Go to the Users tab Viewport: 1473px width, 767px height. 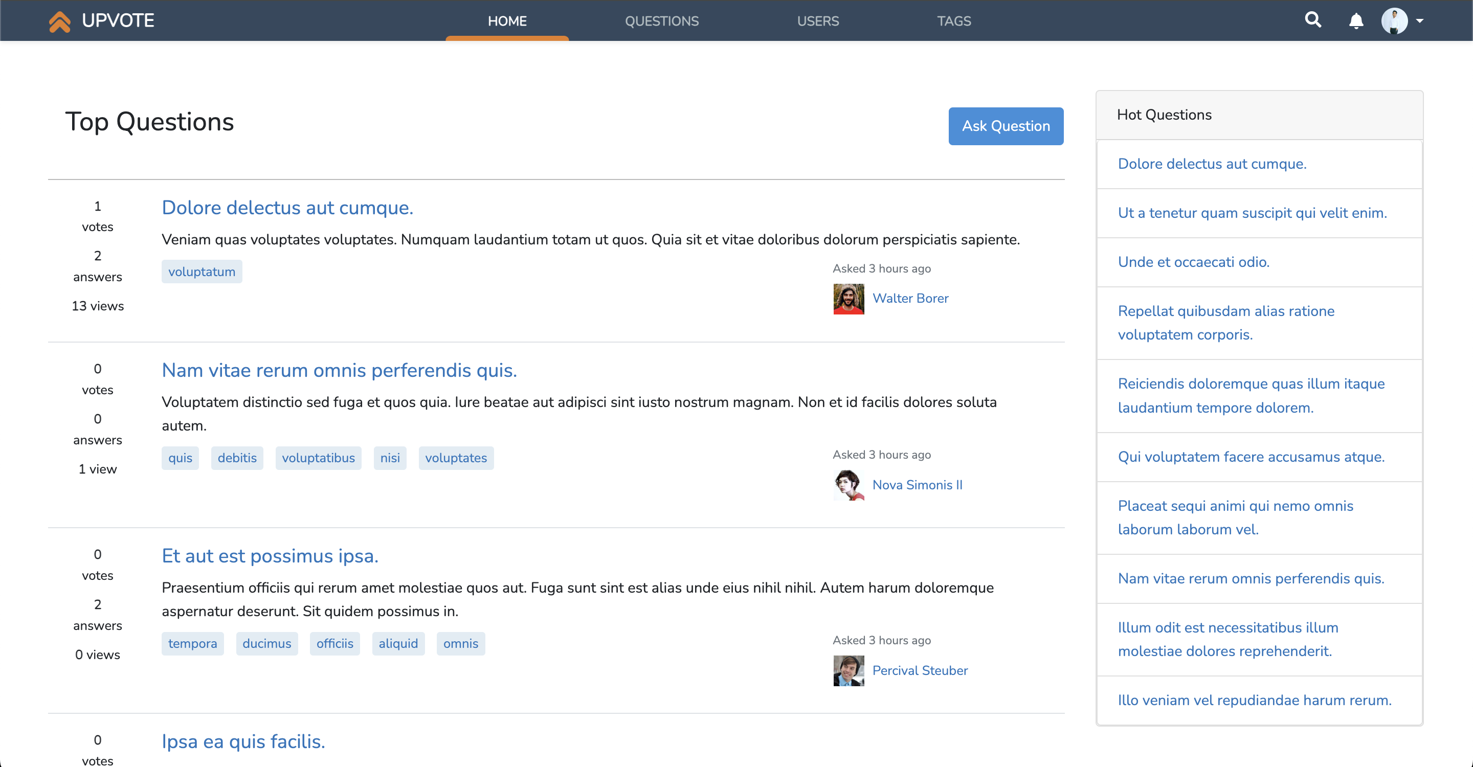coord(818,21)
